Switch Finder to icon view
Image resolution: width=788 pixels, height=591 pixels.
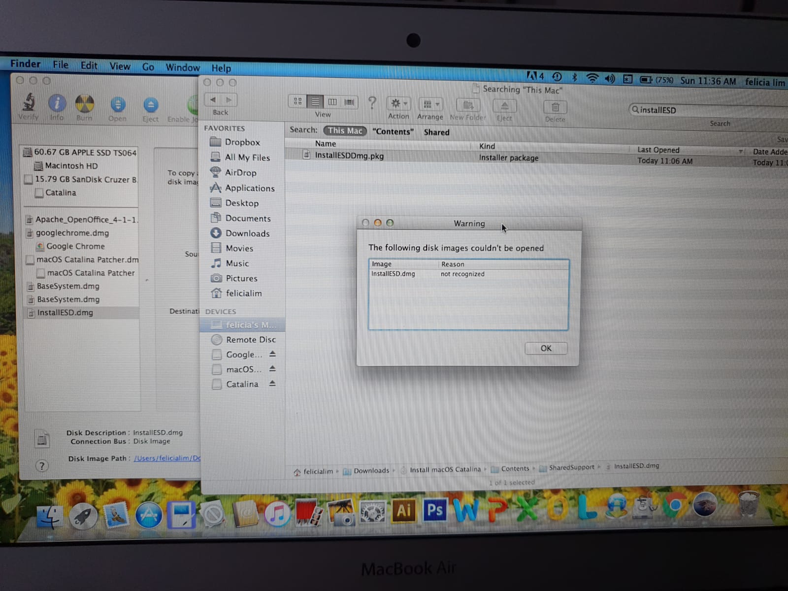coord(297,101)
